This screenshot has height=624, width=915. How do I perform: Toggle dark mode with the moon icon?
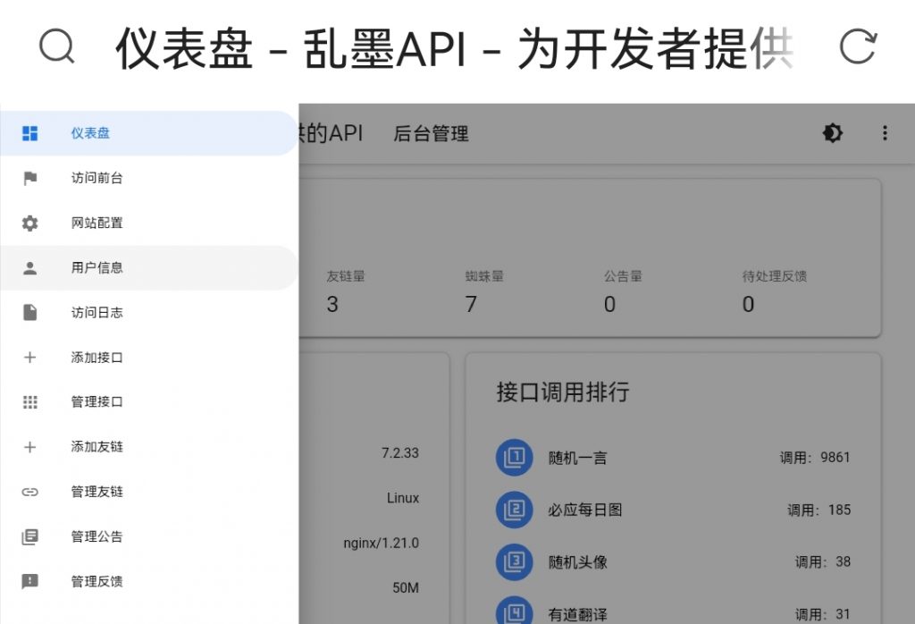pyautogui.click(x=832, y=132)
